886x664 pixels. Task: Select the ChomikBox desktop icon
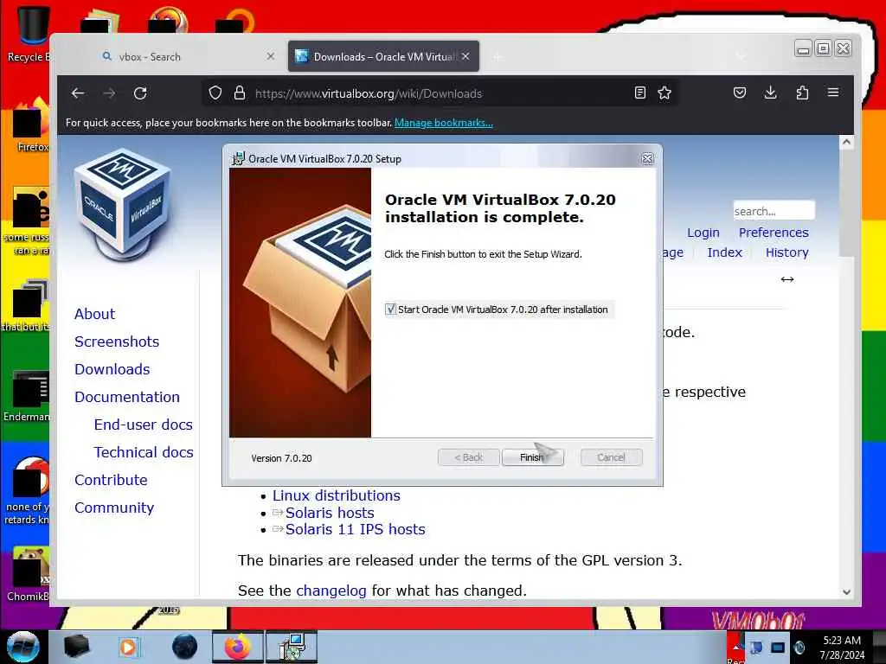[x=29, y=574]
